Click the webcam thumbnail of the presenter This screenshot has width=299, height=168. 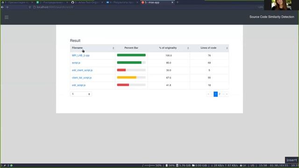click(x=281, y=5)
